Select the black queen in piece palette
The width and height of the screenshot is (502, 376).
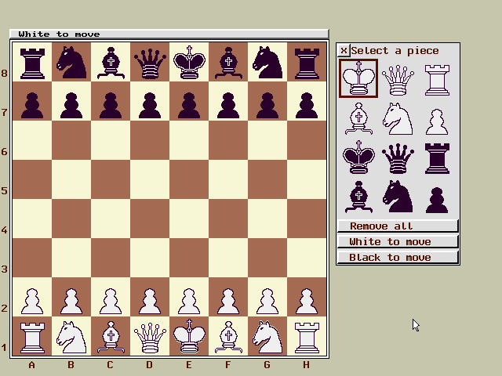click(x=398, y=158)
